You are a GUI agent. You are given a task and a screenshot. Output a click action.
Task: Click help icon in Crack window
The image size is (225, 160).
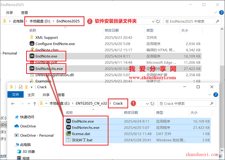(216, 95)
